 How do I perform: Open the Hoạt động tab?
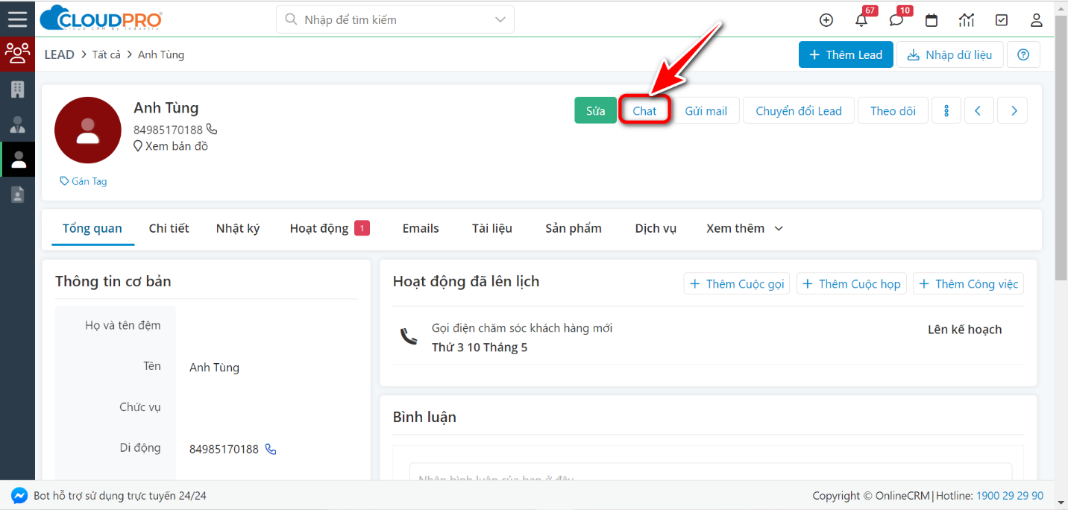click(321, 228)
